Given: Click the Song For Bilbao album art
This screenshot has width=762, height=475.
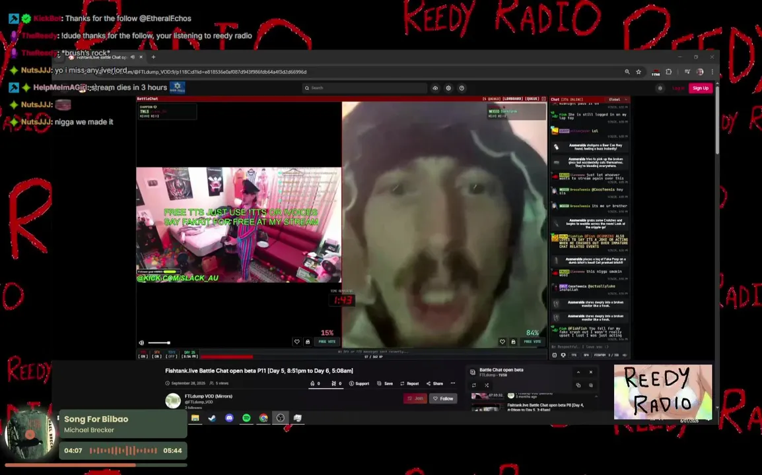Looking at the screenshot, I should pyautogui.click(x=30, y=433).
